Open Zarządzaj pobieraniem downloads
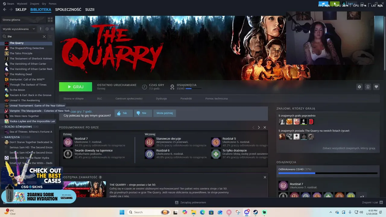Viewport: 386px width, 217px height. click(x=190, y=203)
